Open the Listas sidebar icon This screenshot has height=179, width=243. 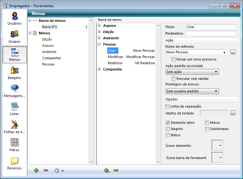[15, 107]
